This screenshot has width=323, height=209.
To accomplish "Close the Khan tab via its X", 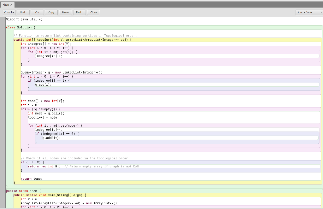I will pos(12,5).
